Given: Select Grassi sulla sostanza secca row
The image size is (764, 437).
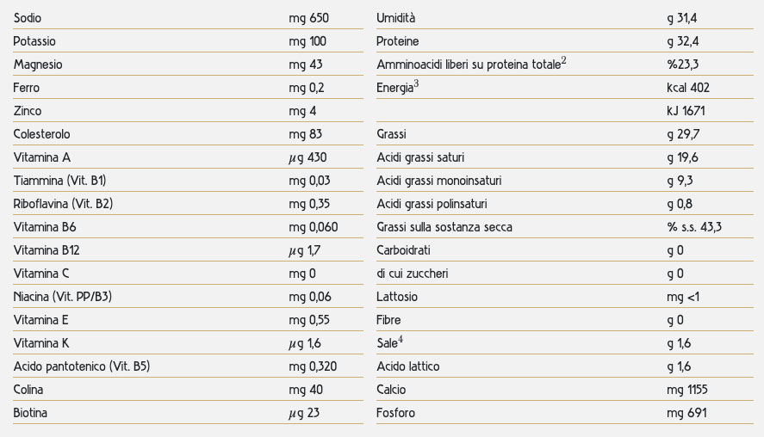Looking at the screenshot, I should pyautogui.click(x=565, y=227).
